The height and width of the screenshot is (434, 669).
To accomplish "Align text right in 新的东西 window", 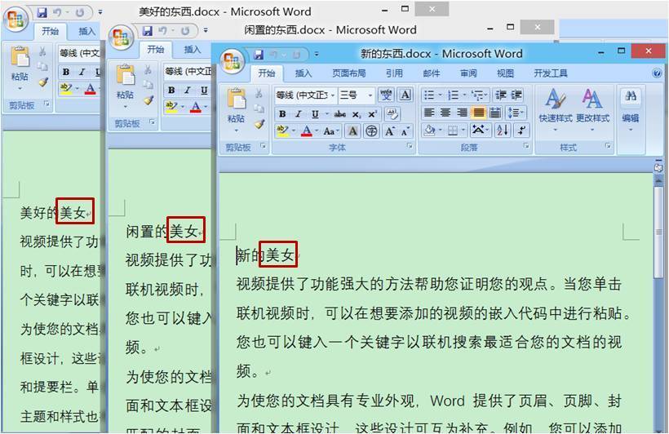I will pos(462,113).
